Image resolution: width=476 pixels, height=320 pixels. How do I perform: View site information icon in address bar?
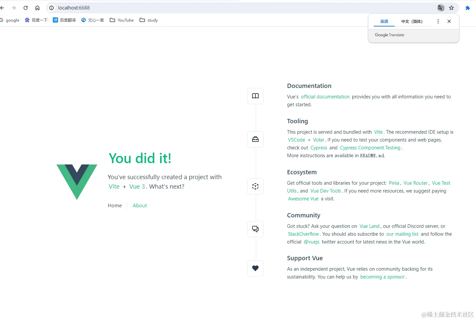click(51, 8)
